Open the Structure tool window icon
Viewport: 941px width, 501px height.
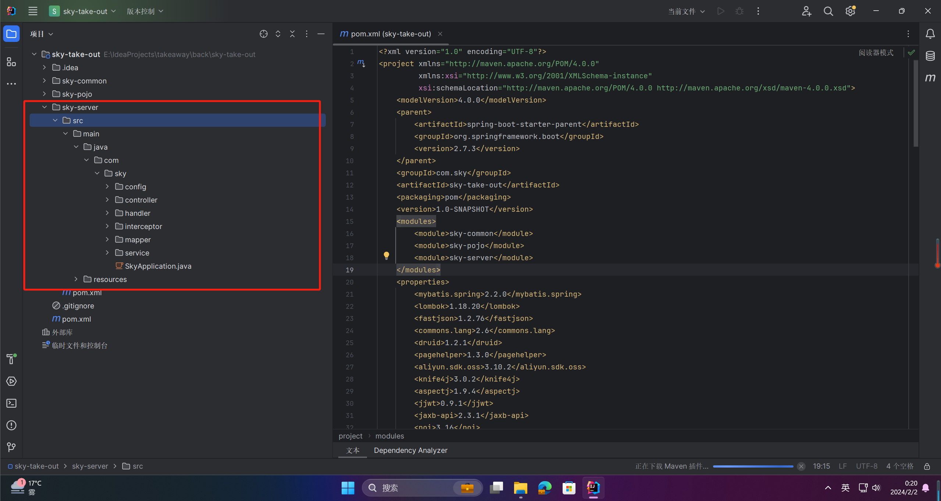11,62
